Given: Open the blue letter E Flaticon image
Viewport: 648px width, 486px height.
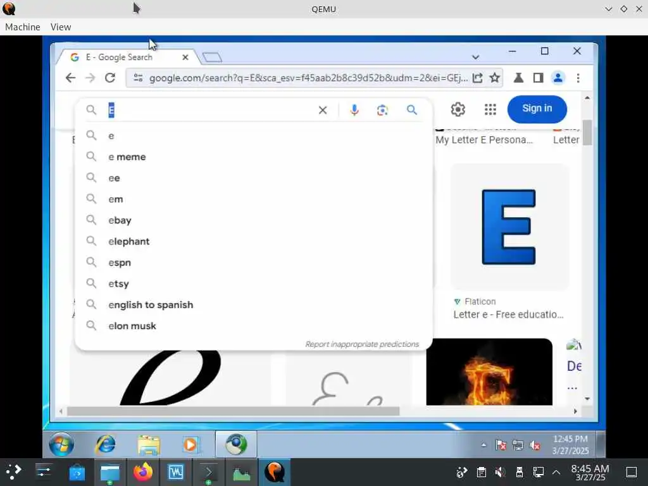Looking at the screenshot, I should click(x=509, y=227).
